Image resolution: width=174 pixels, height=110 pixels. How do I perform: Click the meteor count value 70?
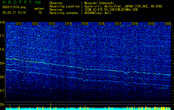pyautogui.click(x=40, y=13)
